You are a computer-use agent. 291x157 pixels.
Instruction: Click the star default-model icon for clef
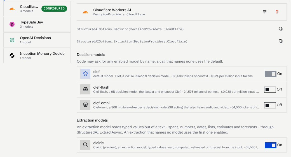(x=85, y=74)
